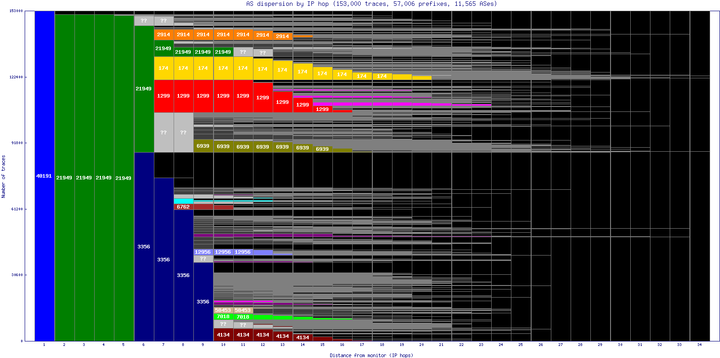The height and width of the screenshot is (358, 720).
Task: Click the x-axis tick label 27
Action: (x=561, y=345)
